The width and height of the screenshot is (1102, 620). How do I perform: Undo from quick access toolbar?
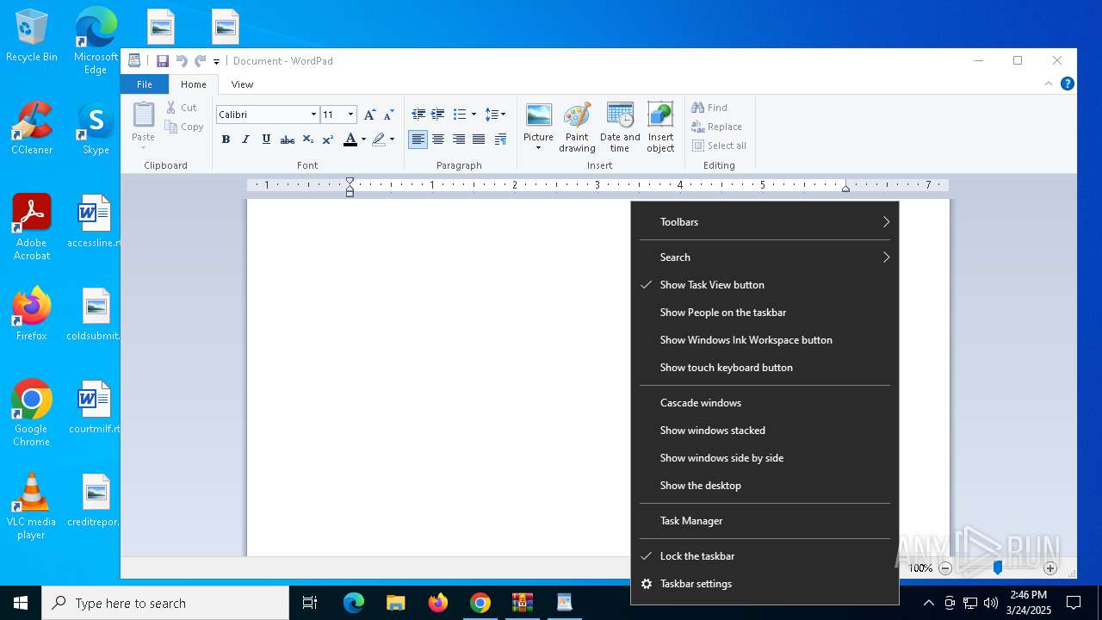pos(182,61)
